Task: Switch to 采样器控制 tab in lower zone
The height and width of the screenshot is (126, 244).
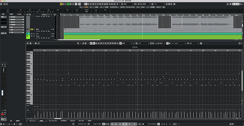Action: coord(63,121)
